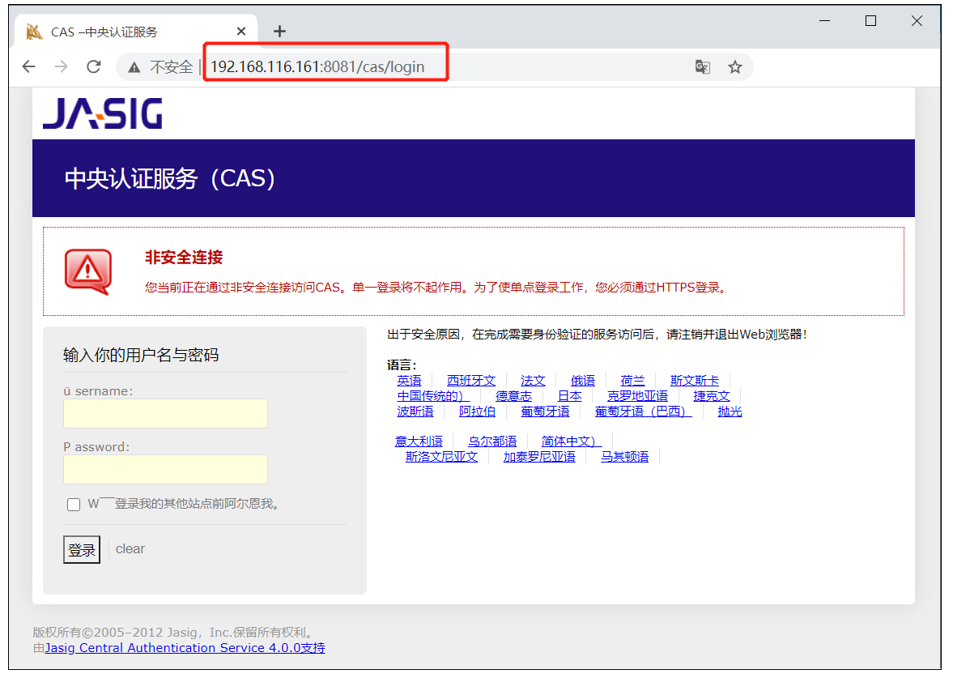Switch language to 葡萄牙语
Screen dimensions: 953x678
point(545,411)
